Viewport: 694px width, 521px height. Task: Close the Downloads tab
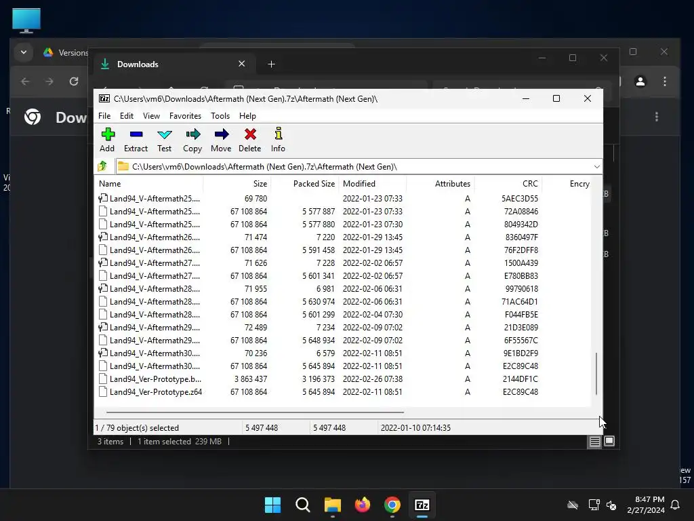[x=242, y=64]
